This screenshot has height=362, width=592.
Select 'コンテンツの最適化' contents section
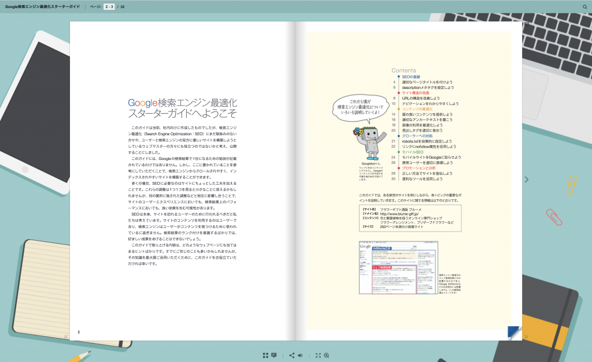(417, 109)
